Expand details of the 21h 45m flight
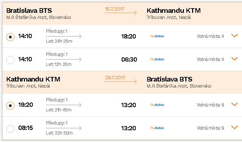The image size is (242, 142). click(x=235, y=104)
